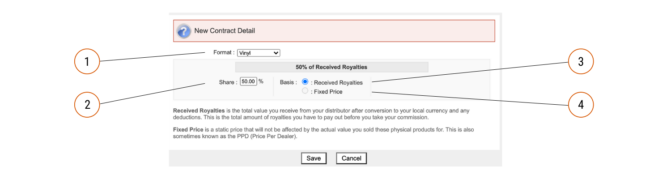Click callout circle number 4
Viewport: 671px width, 179px height.
click(x=581, y=104)
